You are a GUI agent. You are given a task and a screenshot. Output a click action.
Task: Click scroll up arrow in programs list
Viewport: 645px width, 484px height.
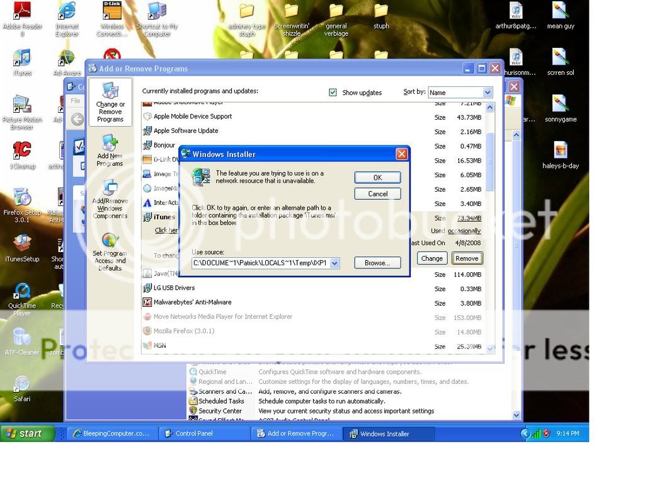pyautogui.click(x=490, y=107)
